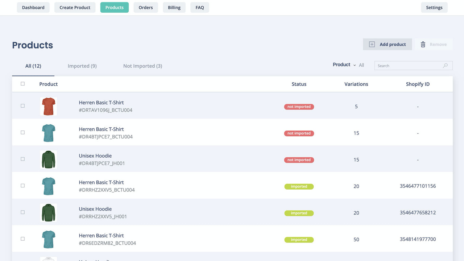Open the red Herren Basic T-Shirt thumbnail
464x261 pixels.
[48, 106]
